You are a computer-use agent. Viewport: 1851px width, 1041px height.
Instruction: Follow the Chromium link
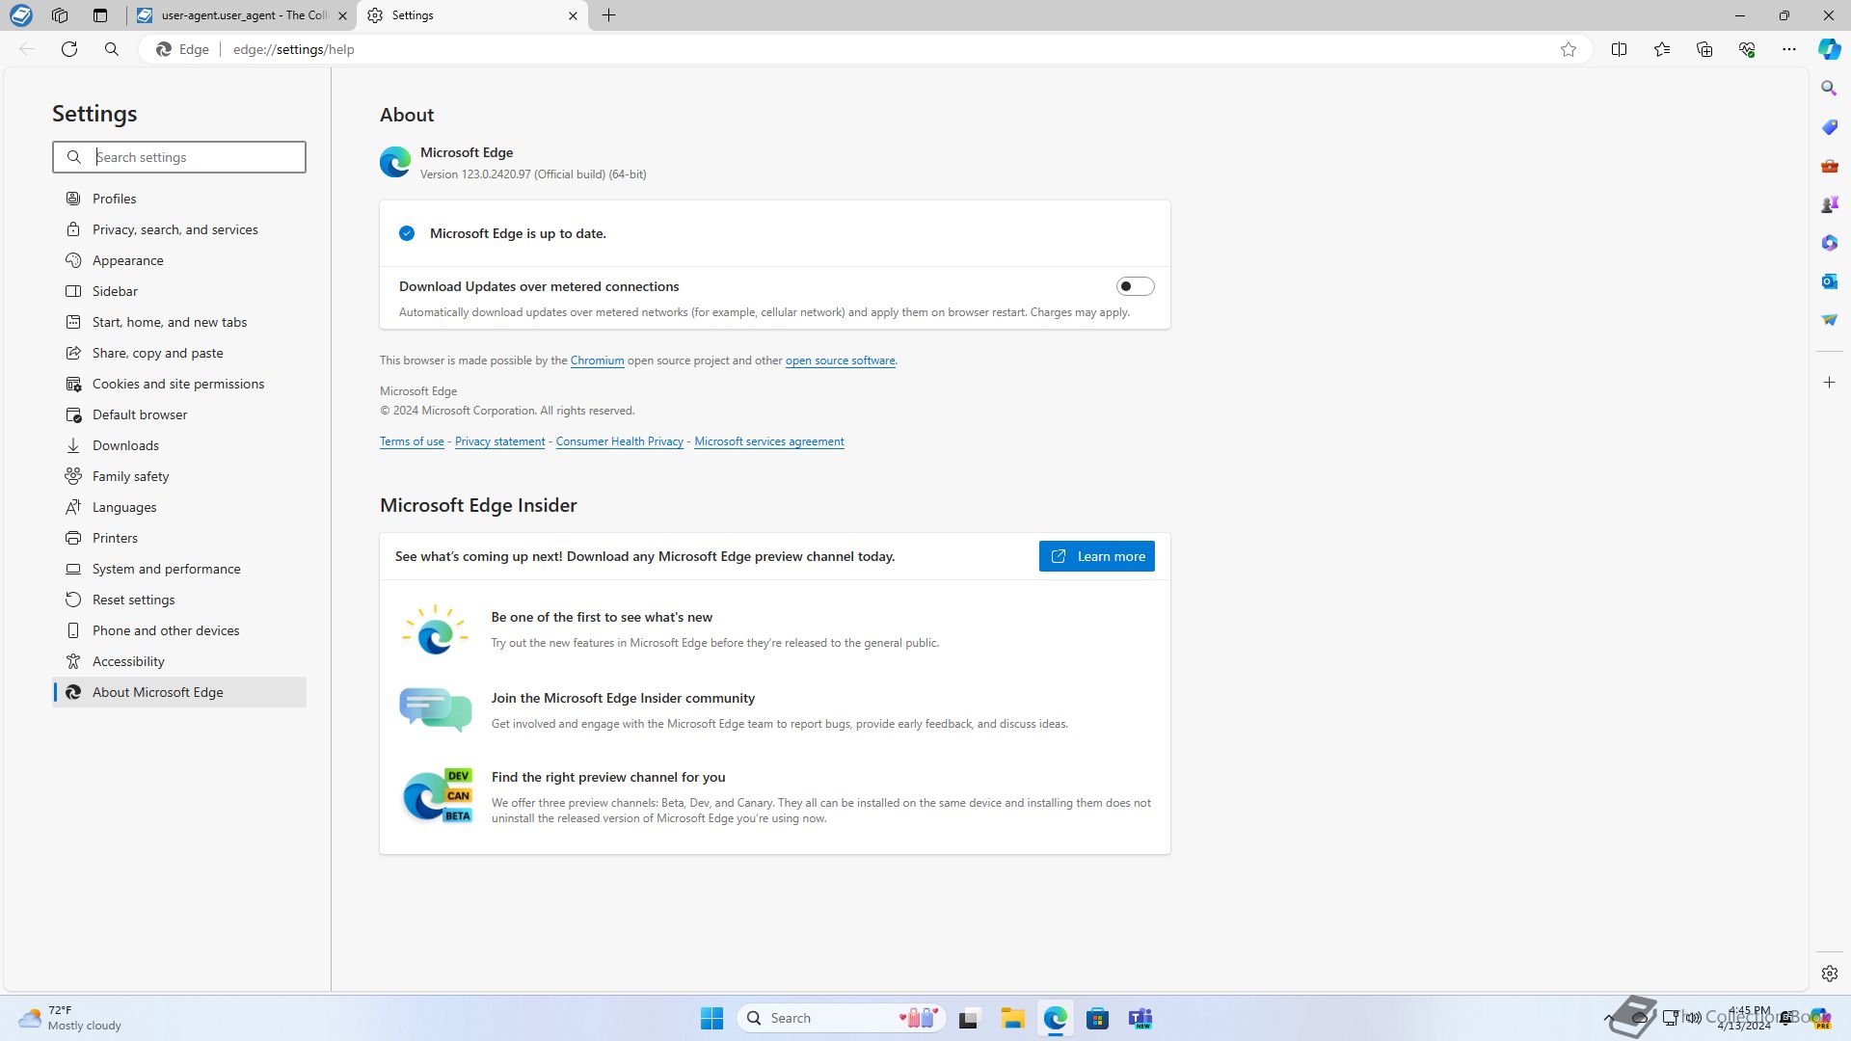click(597, 360)
